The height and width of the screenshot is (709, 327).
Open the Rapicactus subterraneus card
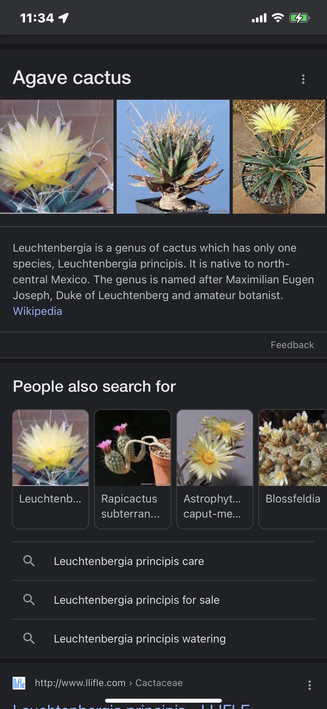(x=132, y=469)
